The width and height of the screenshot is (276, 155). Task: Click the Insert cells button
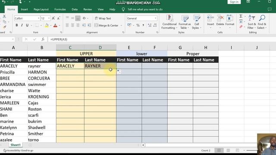point(210,22)
